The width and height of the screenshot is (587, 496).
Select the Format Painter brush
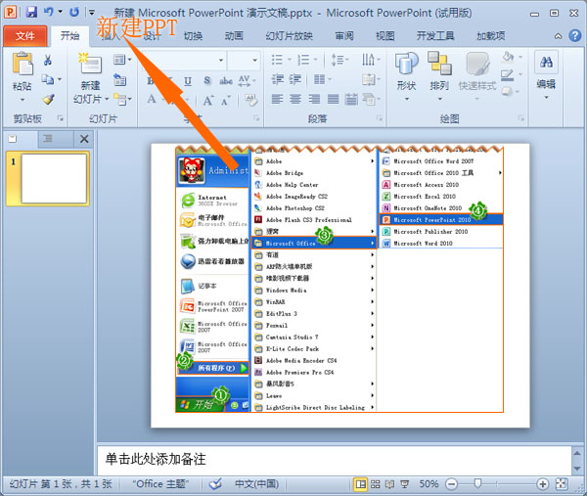tap(48, 99)
